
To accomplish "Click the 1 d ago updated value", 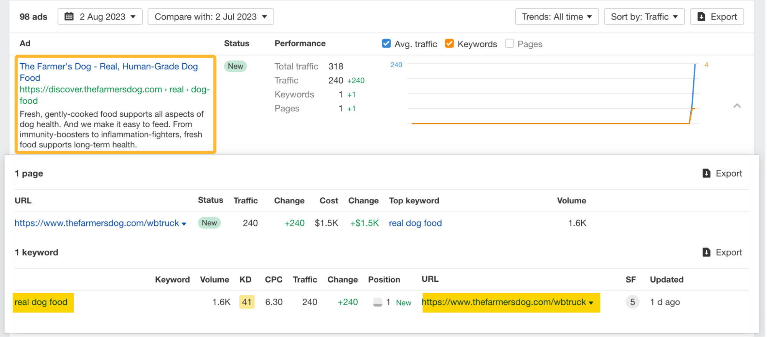I will (665, 302).
